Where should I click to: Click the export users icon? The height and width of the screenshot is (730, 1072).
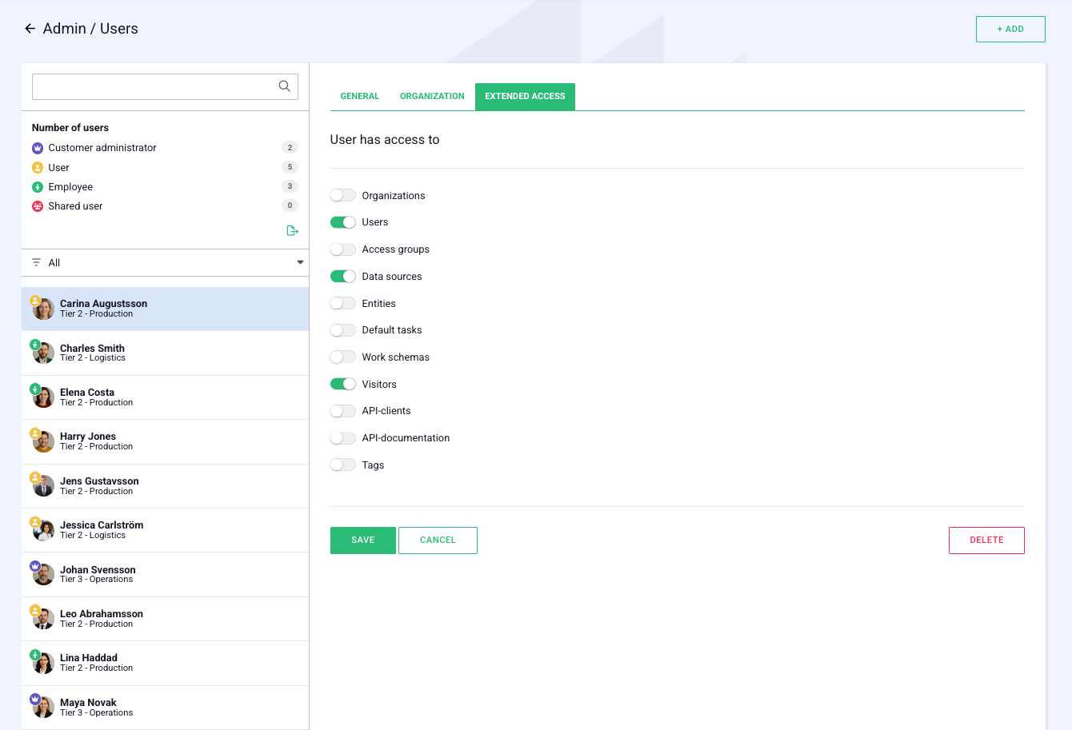click(x=292, y=231)
